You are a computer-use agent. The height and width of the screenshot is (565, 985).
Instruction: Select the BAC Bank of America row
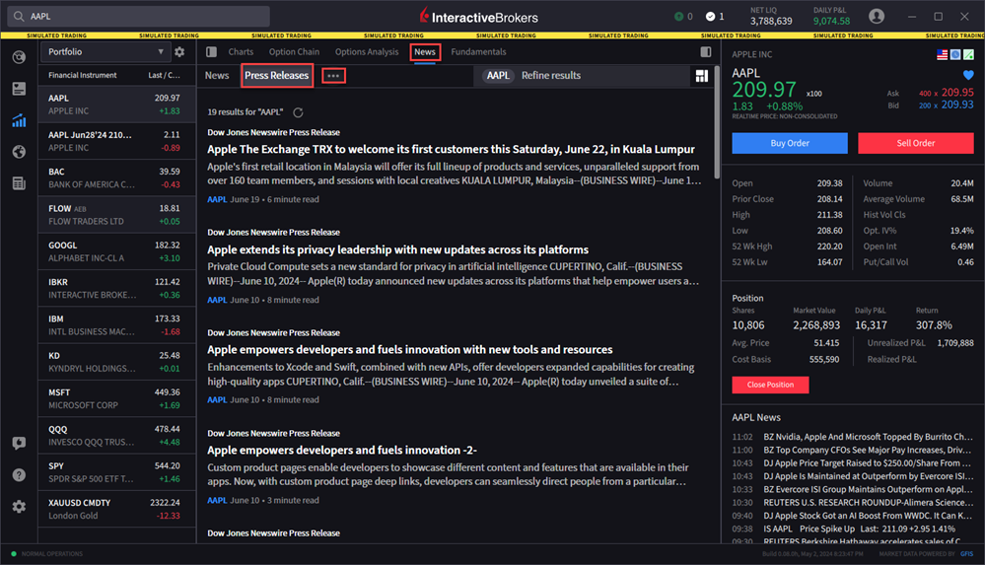(117, 177)
